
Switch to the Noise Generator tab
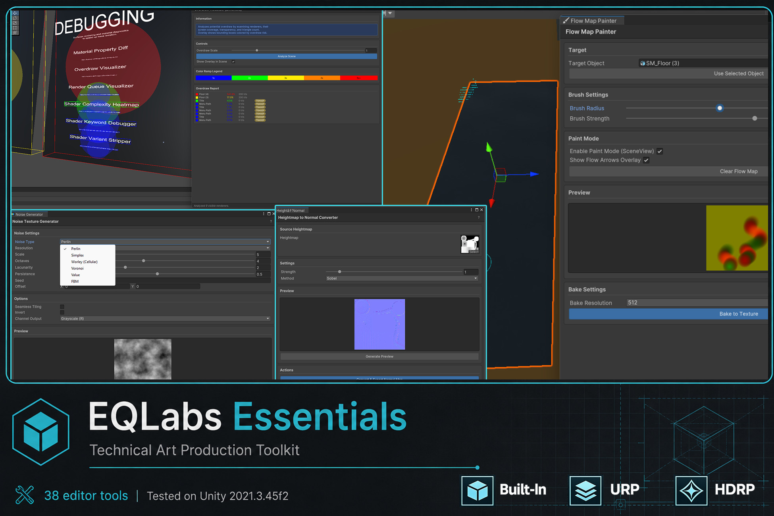(x=29, y=214)
